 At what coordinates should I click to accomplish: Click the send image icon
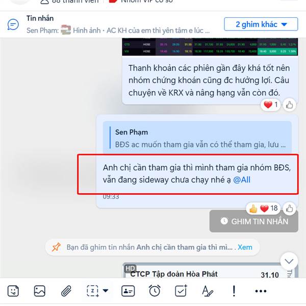(x=40, y=291)
